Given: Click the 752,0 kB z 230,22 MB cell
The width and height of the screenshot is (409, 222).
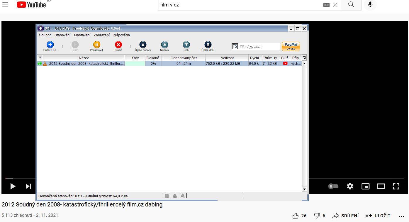Looking at the screenshot, I should click(227, 63).
